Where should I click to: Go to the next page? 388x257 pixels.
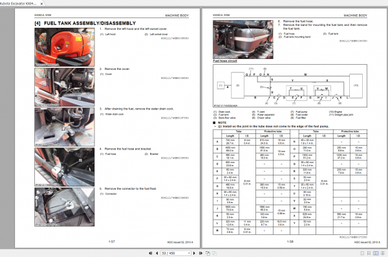[x=194, y=253]
